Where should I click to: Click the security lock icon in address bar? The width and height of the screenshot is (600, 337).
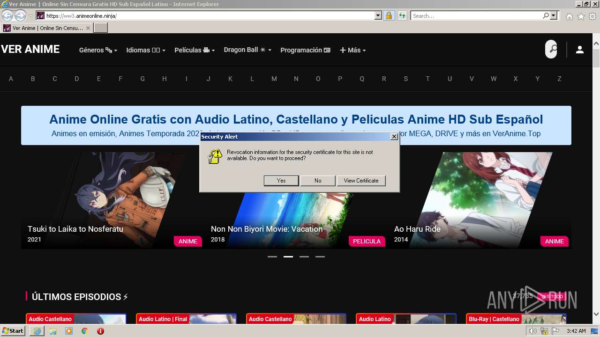point(389,16)
